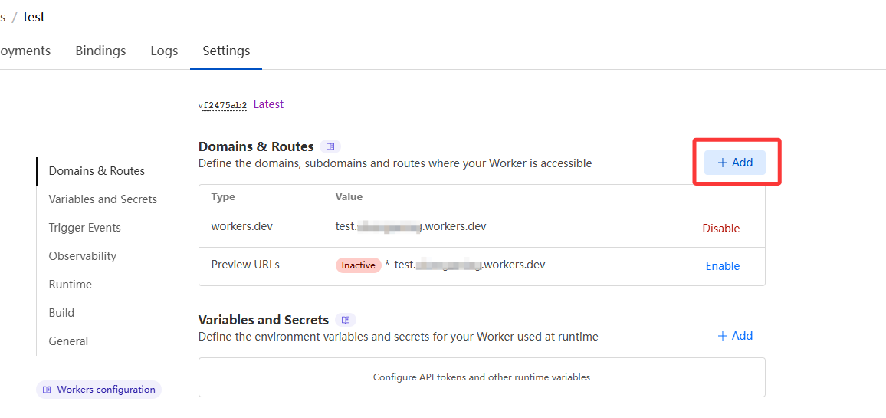
Task: Click version ID vf2475ab2
Action: pos(222,105)
